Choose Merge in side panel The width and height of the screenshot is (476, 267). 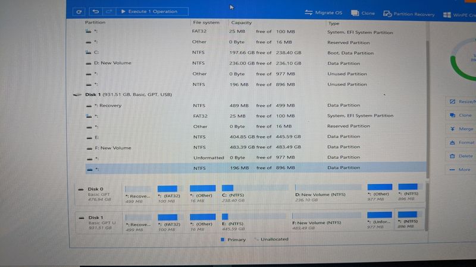tap(461, 129)
